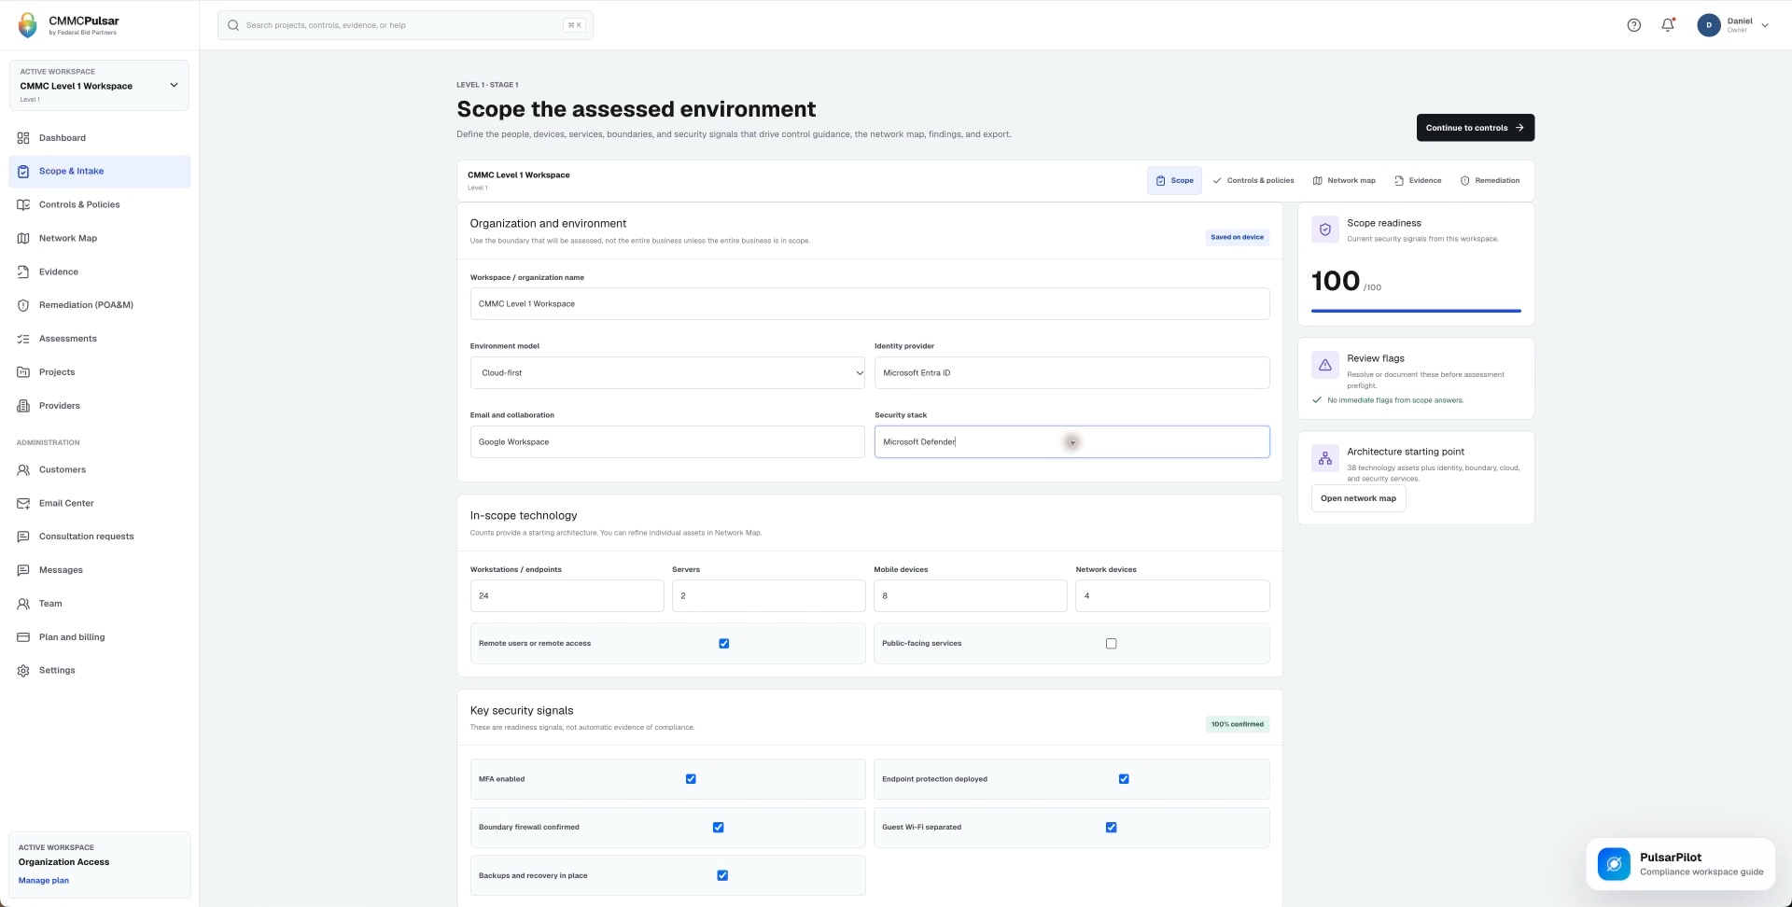Toggle Endpoint protection deployed checkbox

pyautogui.click(x=1124, y=779)
